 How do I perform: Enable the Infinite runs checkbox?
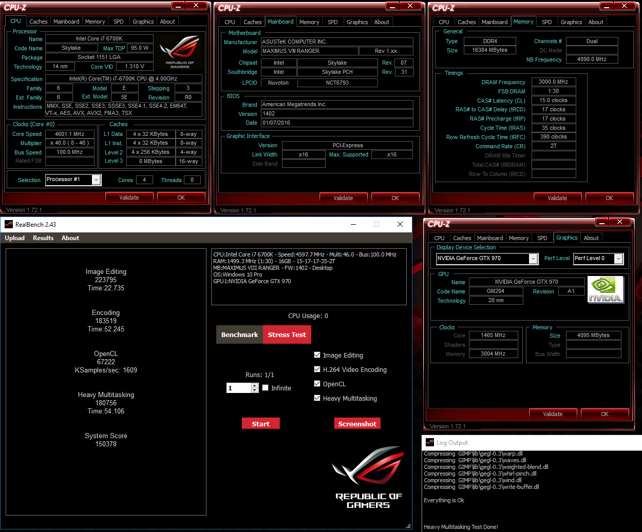[x=265, y=388]
